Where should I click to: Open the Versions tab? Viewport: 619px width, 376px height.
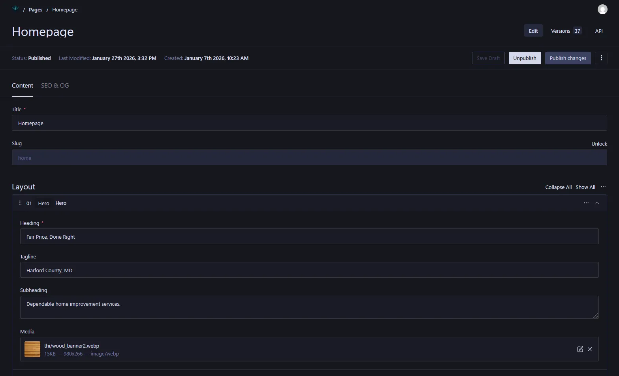[x=566, y=31]
